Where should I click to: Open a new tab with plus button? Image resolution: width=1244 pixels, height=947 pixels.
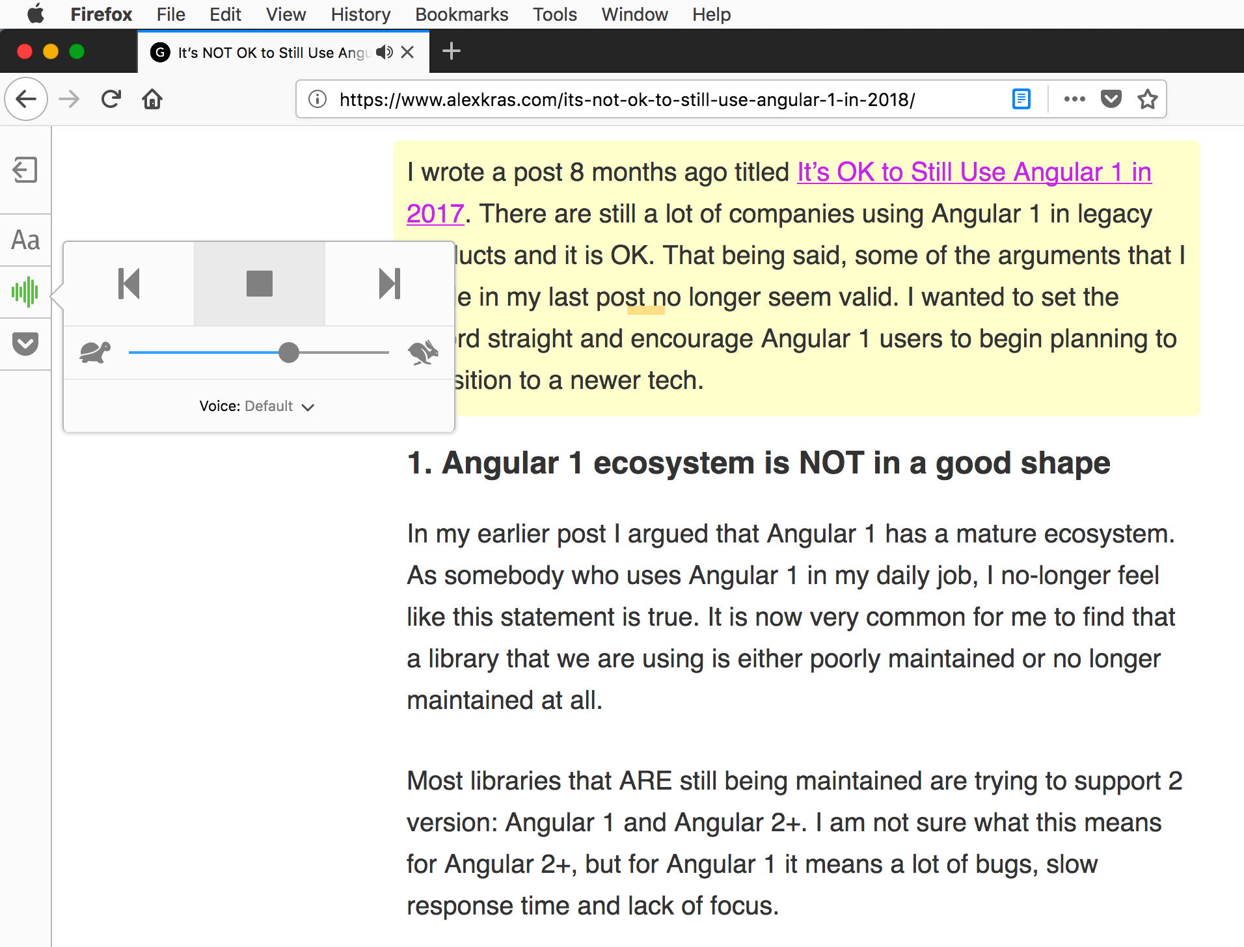pos(451,51)
